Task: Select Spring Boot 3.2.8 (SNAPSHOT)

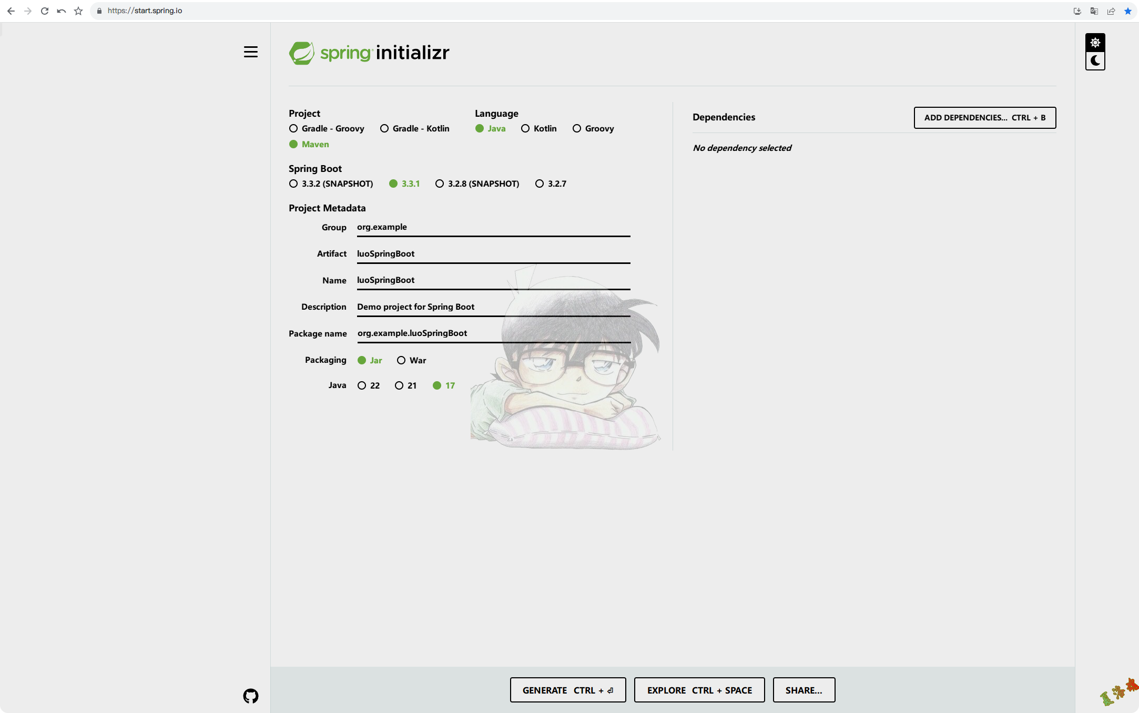Action: [477, 184]
